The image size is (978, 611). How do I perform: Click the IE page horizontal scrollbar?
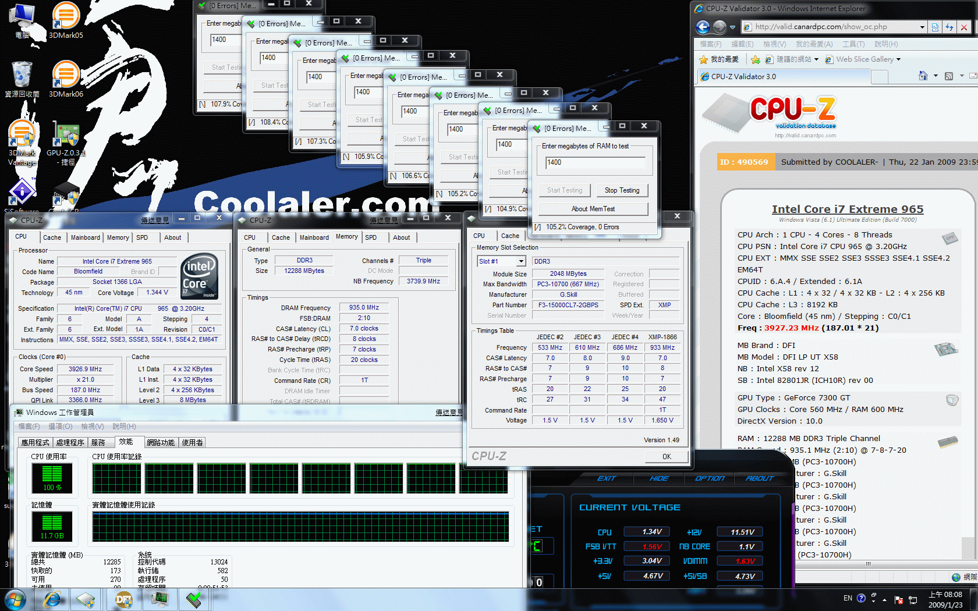pyautogui.click(x=868, y=564)
